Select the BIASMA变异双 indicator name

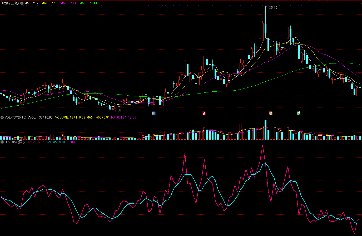point(15,142)
